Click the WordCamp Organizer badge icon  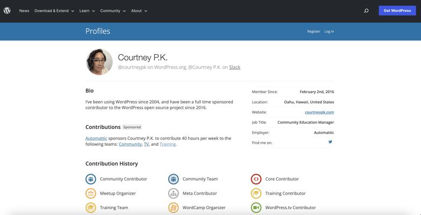pos(174,207)
